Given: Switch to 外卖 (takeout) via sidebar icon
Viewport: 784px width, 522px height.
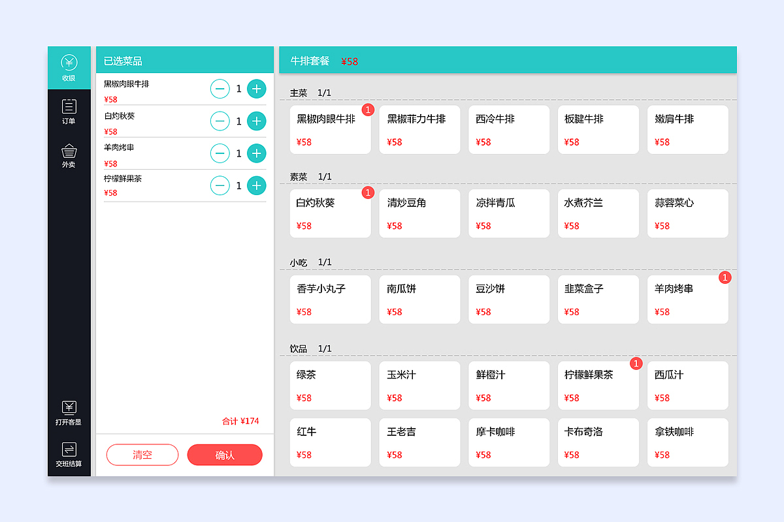Looking at the screenshot, I should point(69,155).
